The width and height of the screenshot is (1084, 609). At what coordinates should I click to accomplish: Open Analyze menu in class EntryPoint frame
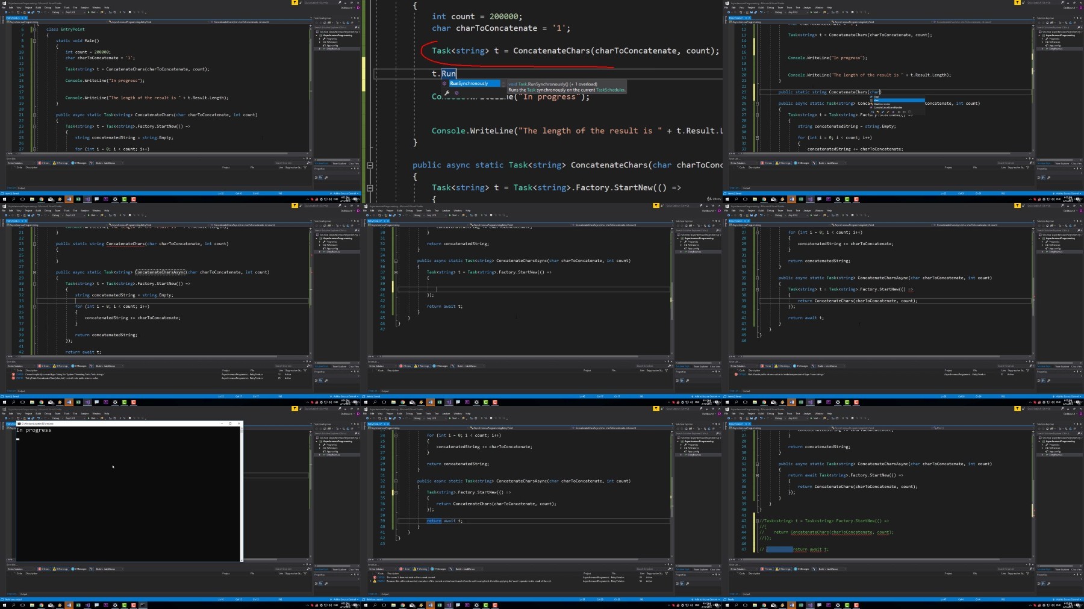pos(85,8)
